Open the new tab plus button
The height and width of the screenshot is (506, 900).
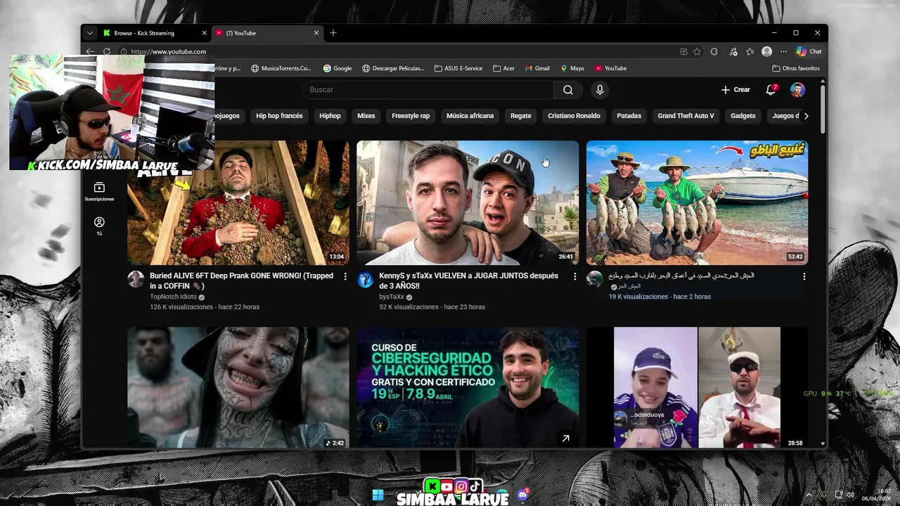333,33
